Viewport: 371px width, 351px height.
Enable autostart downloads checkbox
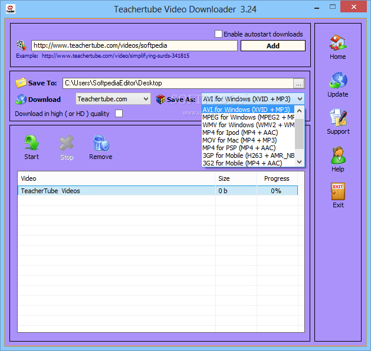point(218,34)
